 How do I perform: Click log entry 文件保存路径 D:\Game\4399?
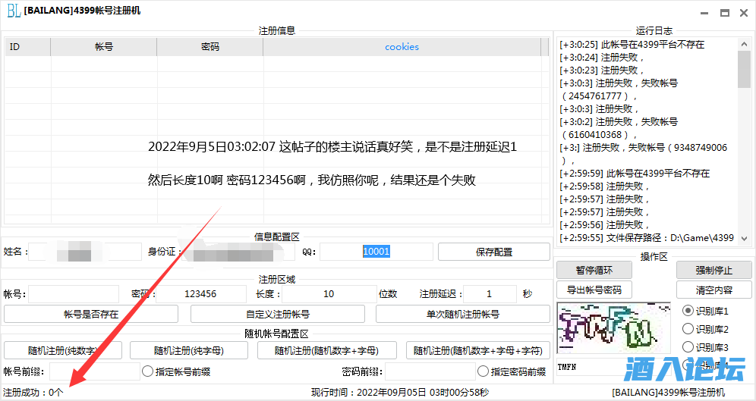pos(647,238)
